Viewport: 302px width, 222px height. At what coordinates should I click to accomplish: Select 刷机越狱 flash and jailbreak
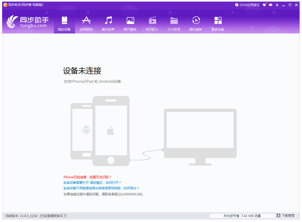click(196, 24)
